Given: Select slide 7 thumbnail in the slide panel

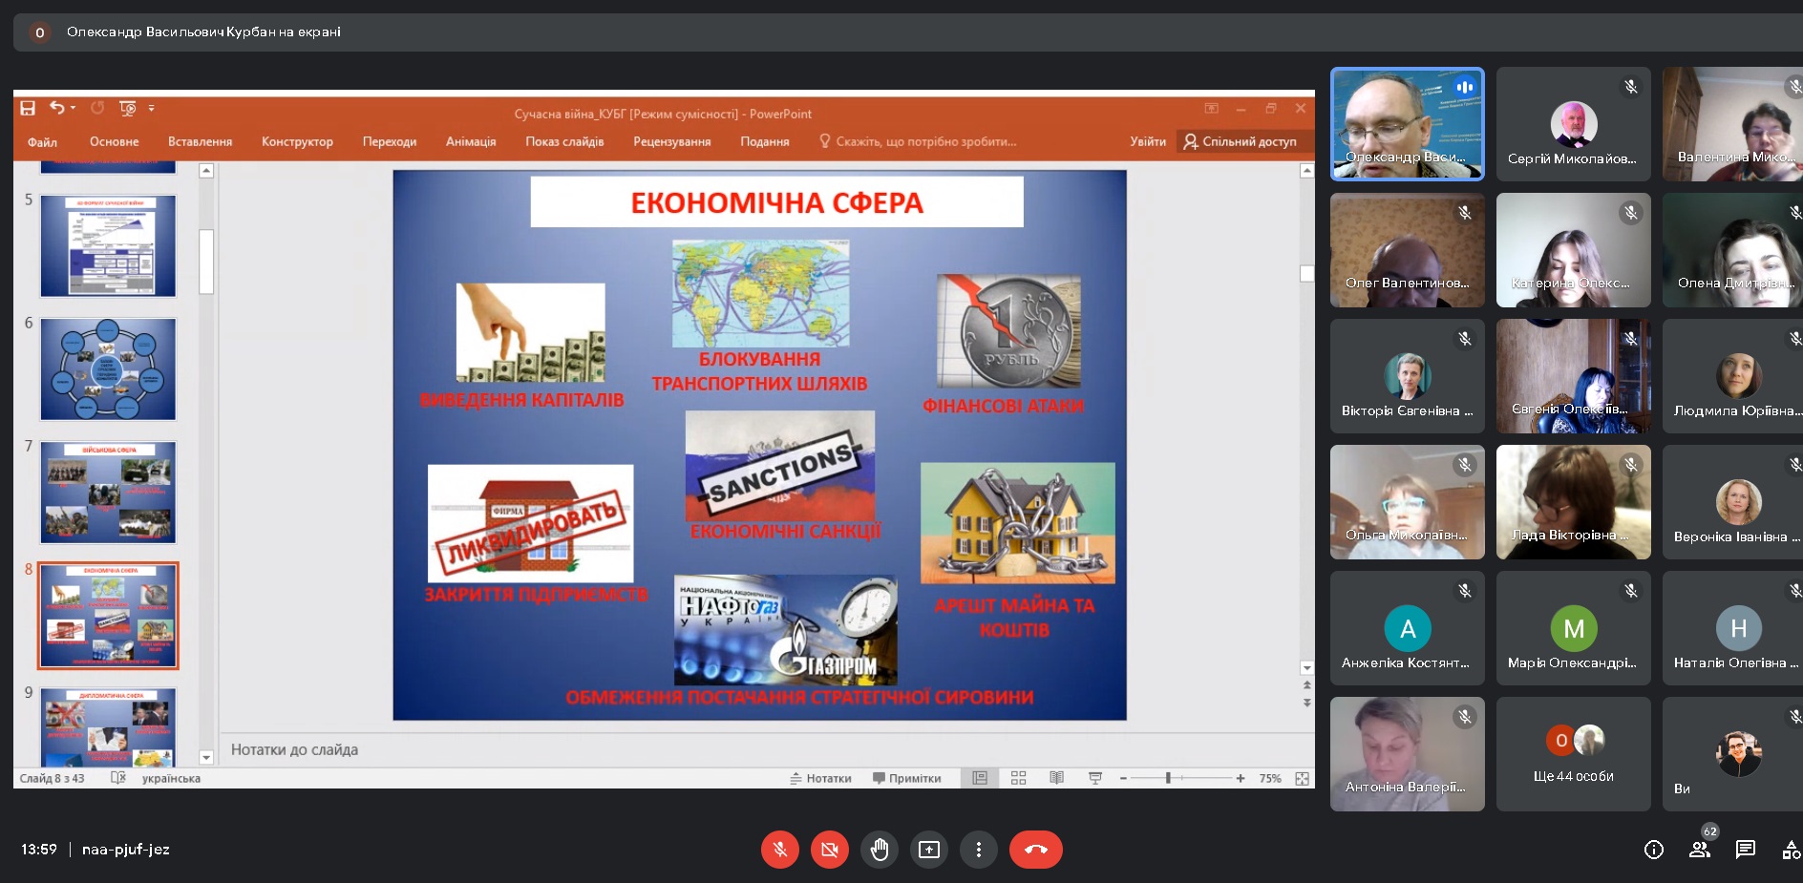Looking at the screenshot, I should tap(108, 493).
